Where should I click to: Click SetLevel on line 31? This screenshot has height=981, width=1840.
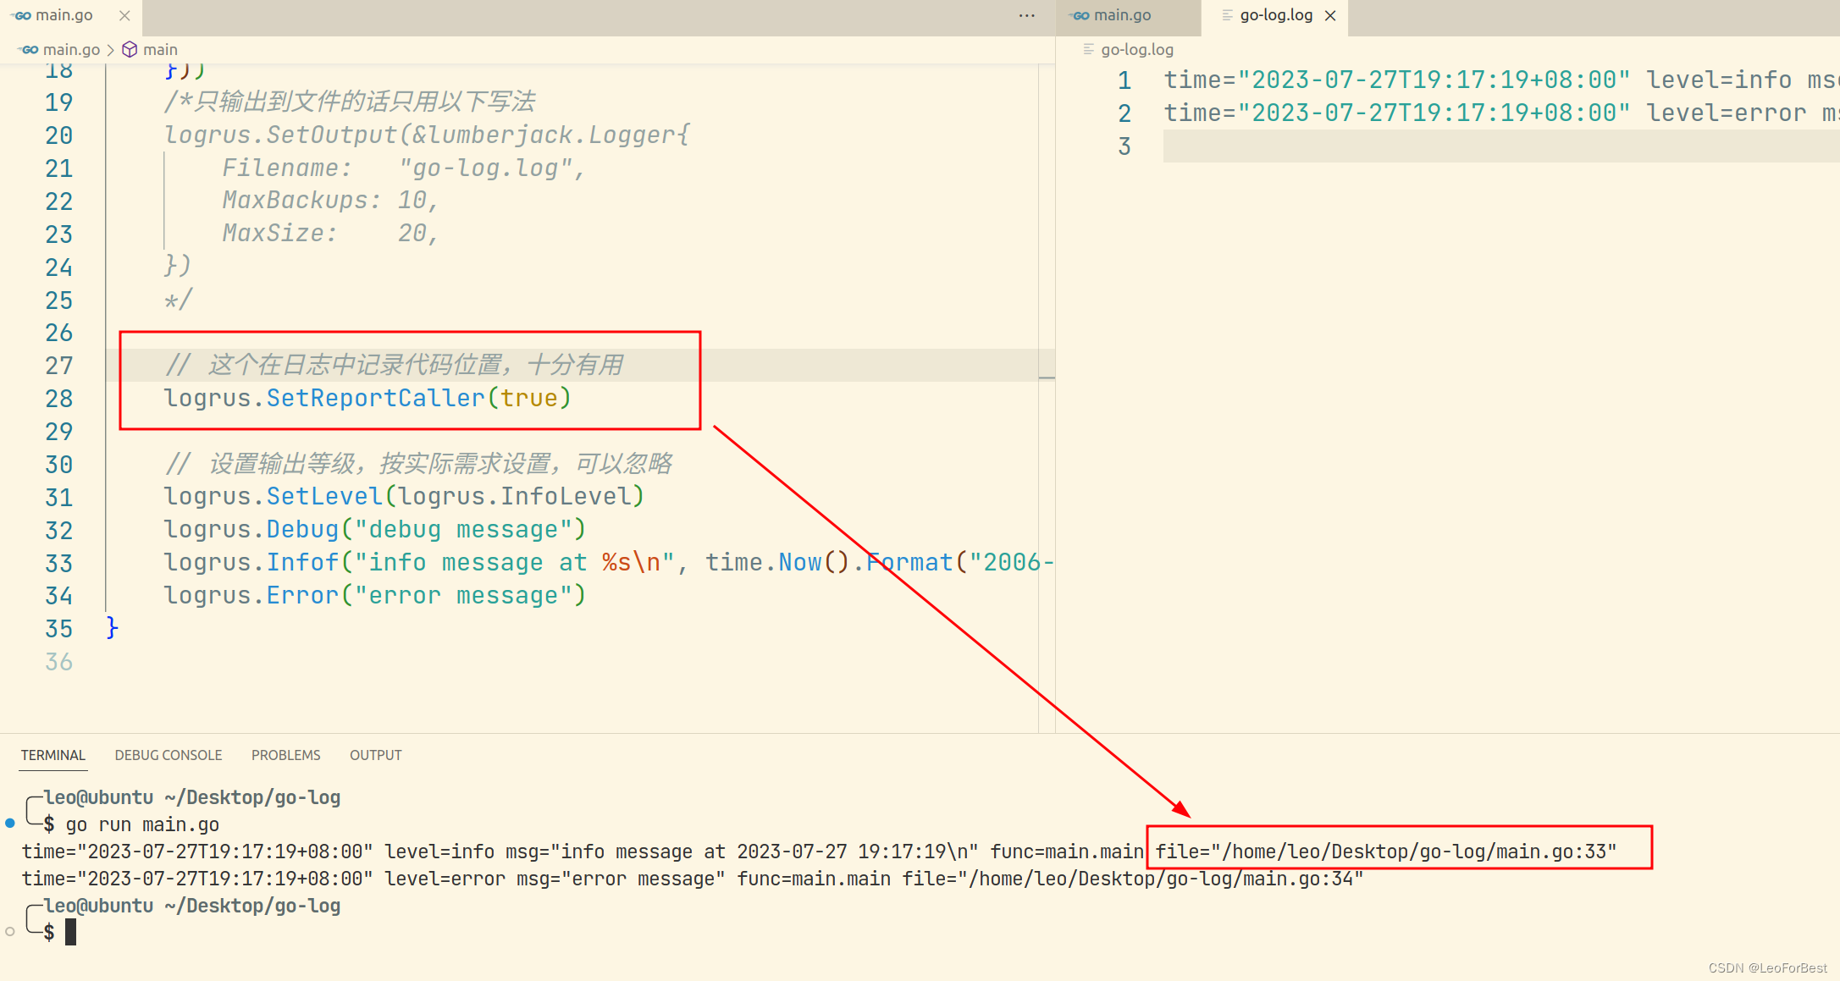[324, 497]
